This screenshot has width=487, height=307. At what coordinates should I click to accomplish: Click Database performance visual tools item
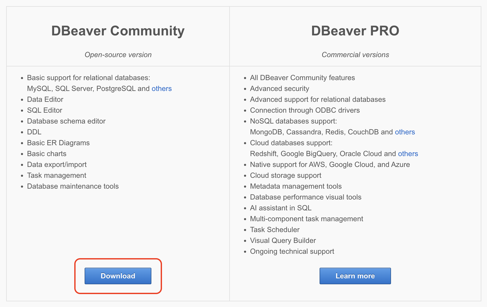[x=306, y=197]
